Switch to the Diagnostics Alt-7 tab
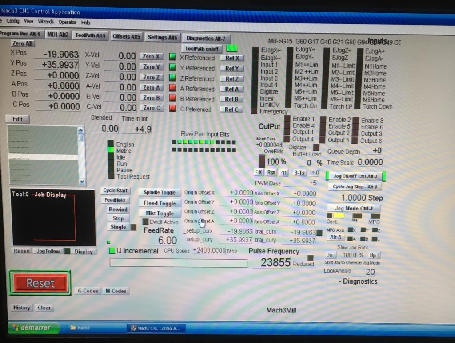Screen dimensions: 455x343 click(206, 38)
